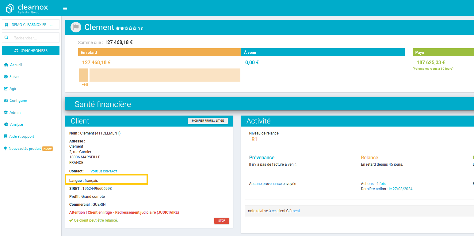
Task: Click the red STOP button
Action: point(221,221)
